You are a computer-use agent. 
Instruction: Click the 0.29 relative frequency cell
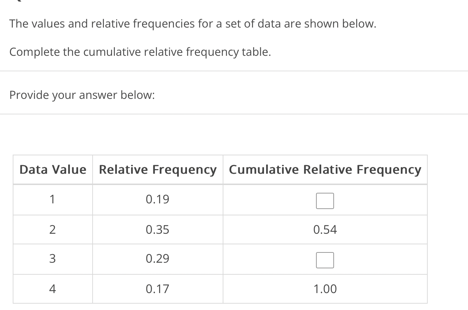[158, 259]
